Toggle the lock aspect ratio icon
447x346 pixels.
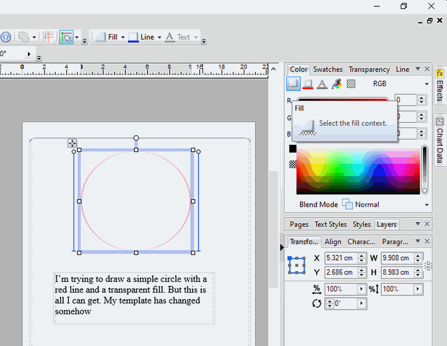428,266
